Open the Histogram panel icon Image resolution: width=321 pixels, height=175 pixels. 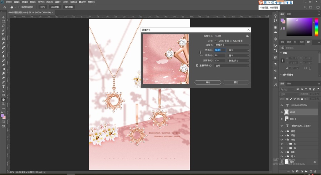click(275, 32)
